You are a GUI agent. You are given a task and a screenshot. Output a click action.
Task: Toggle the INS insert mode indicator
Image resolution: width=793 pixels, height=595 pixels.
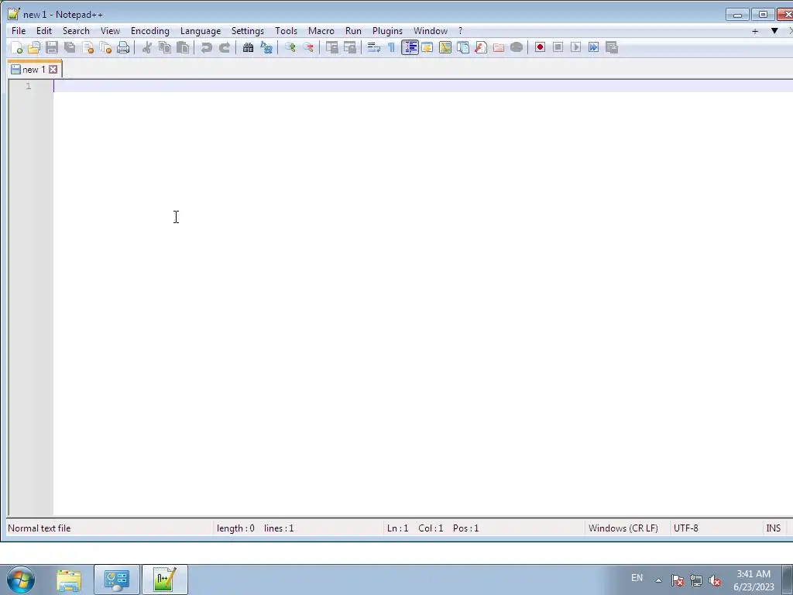[774, 528]
